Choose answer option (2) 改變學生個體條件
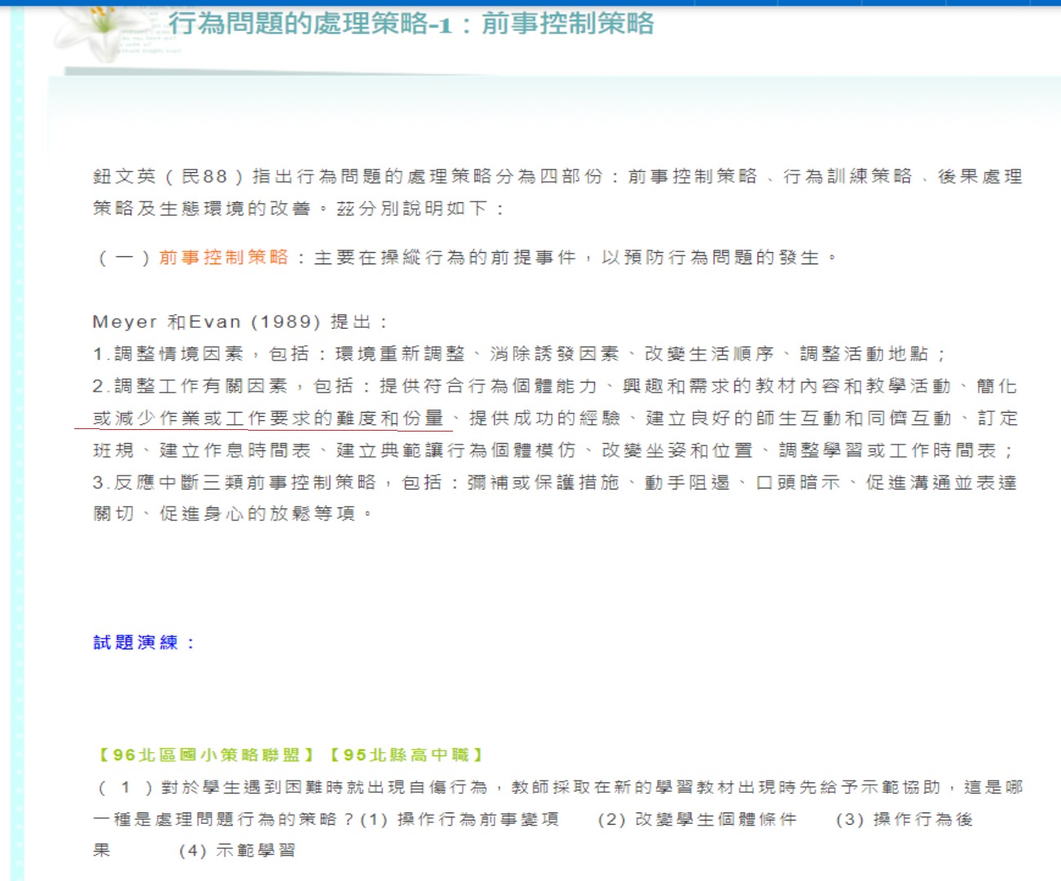The height and width of the screenshot is (881, 1061). pyautogui.click(x=697, y=820)
